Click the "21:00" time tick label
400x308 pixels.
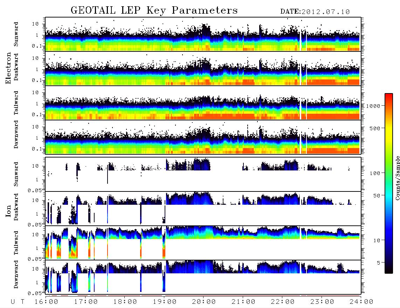243,302
